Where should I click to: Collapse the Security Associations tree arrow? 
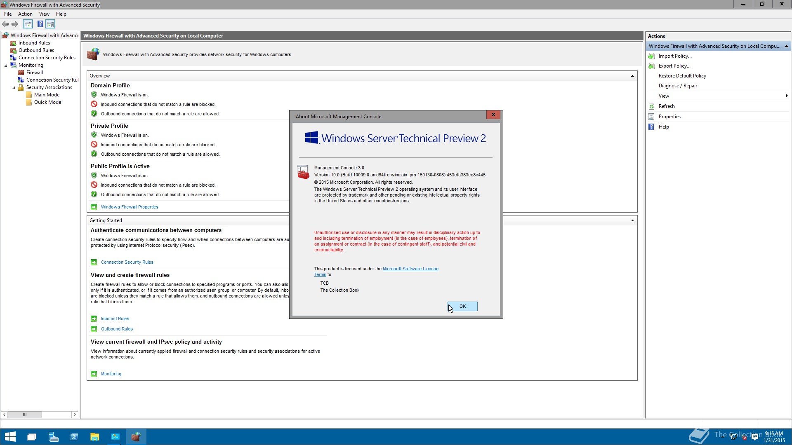point(14,88)
